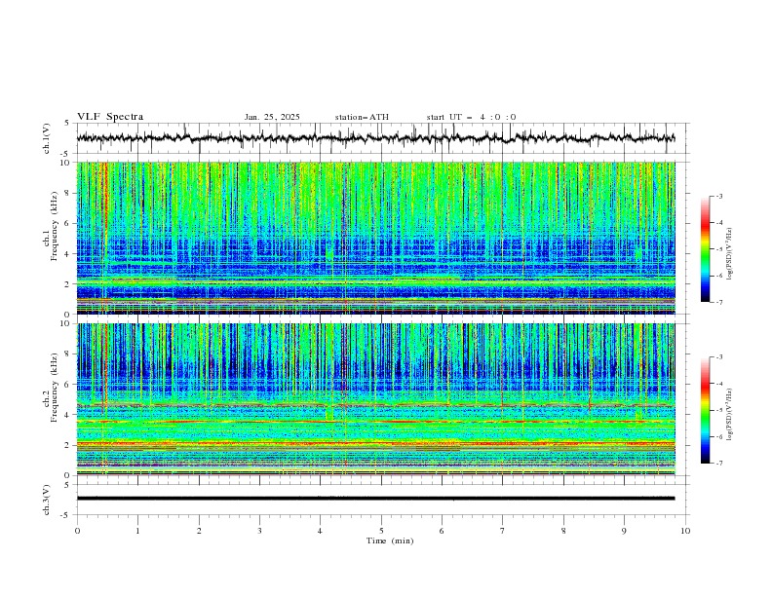This screenshot has height=596, width=772.
Task: Click the time-axis tick label "9"
Action: coord(624,531)
